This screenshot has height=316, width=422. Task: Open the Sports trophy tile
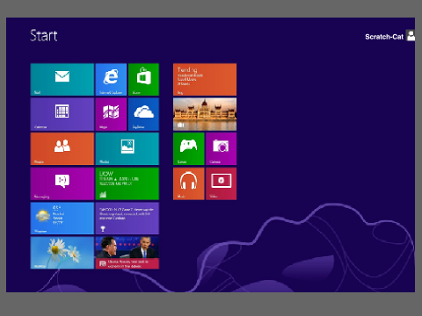127,219
